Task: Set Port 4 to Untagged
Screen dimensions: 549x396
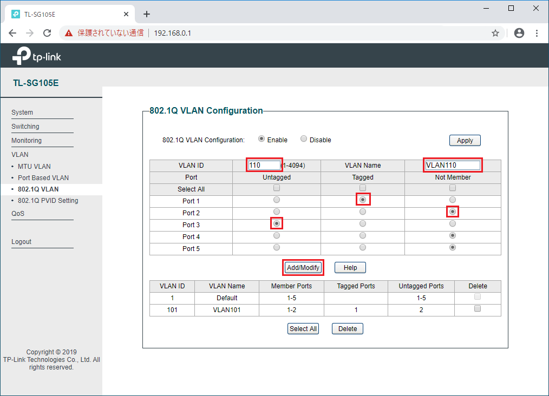Action: tap(277, 235)
